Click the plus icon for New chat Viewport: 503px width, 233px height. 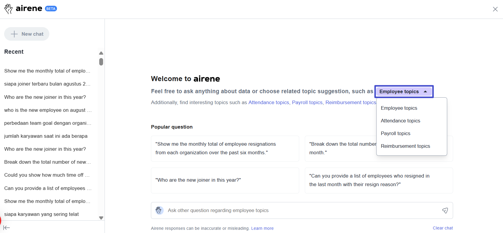click(14, 34)
